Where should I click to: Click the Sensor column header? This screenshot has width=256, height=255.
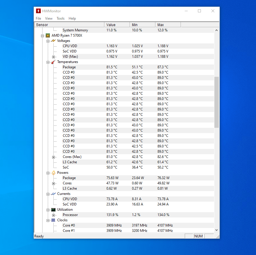coord(69,25)
